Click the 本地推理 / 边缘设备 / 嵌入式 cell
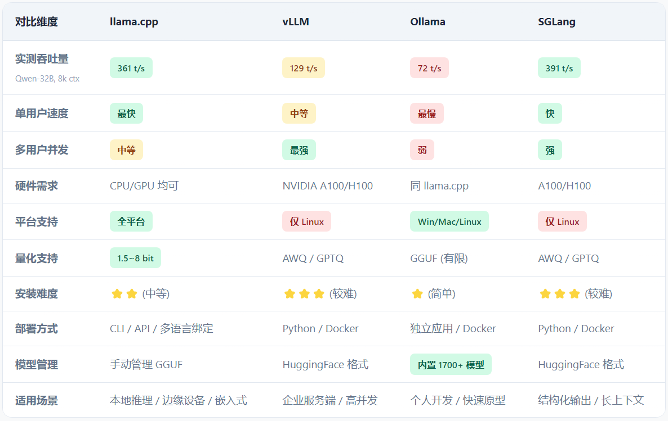The image size is (668, 421). click(x=179, y=401)
